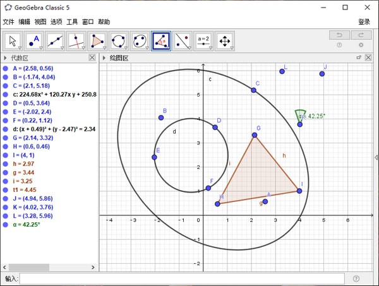The image size is (379, 286).
Task: Toggle visibility of angle α = 42.25°
Action: 5,224
